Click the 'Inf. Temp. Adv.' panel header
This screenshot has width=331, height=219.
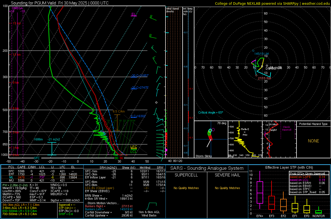[188, 11]
